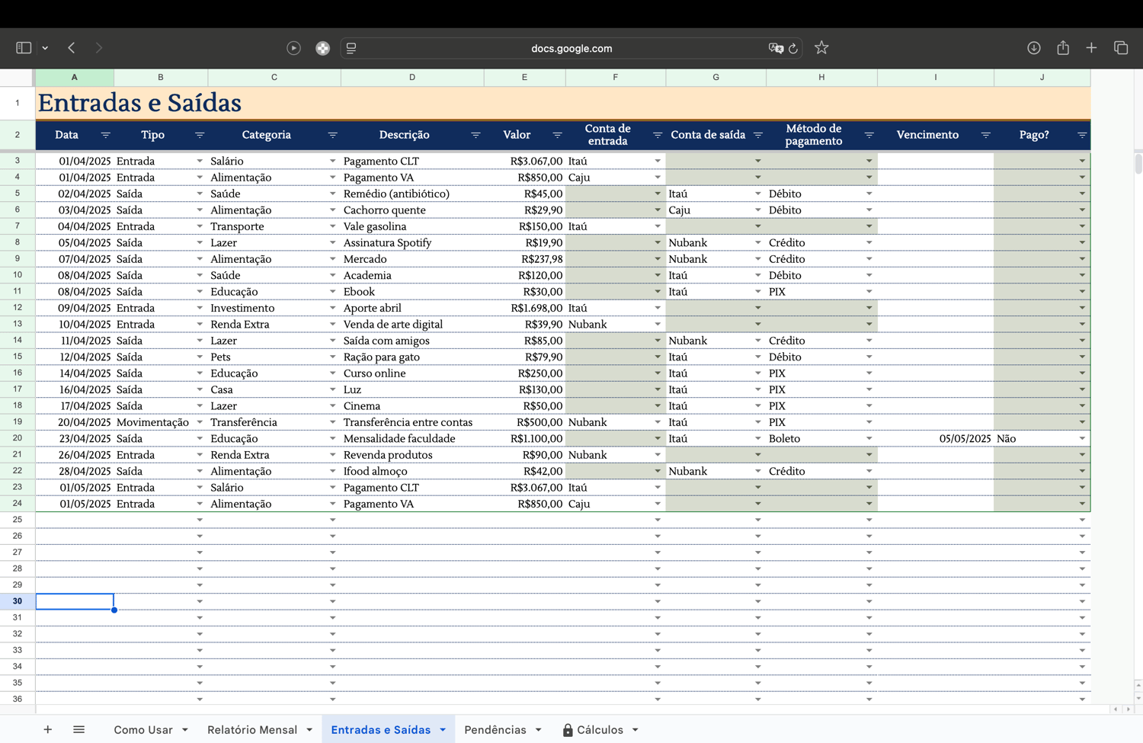Open filter for the Valor column header
The height and width of the screenshot is (743, 1143).
(x=557, y=135)
